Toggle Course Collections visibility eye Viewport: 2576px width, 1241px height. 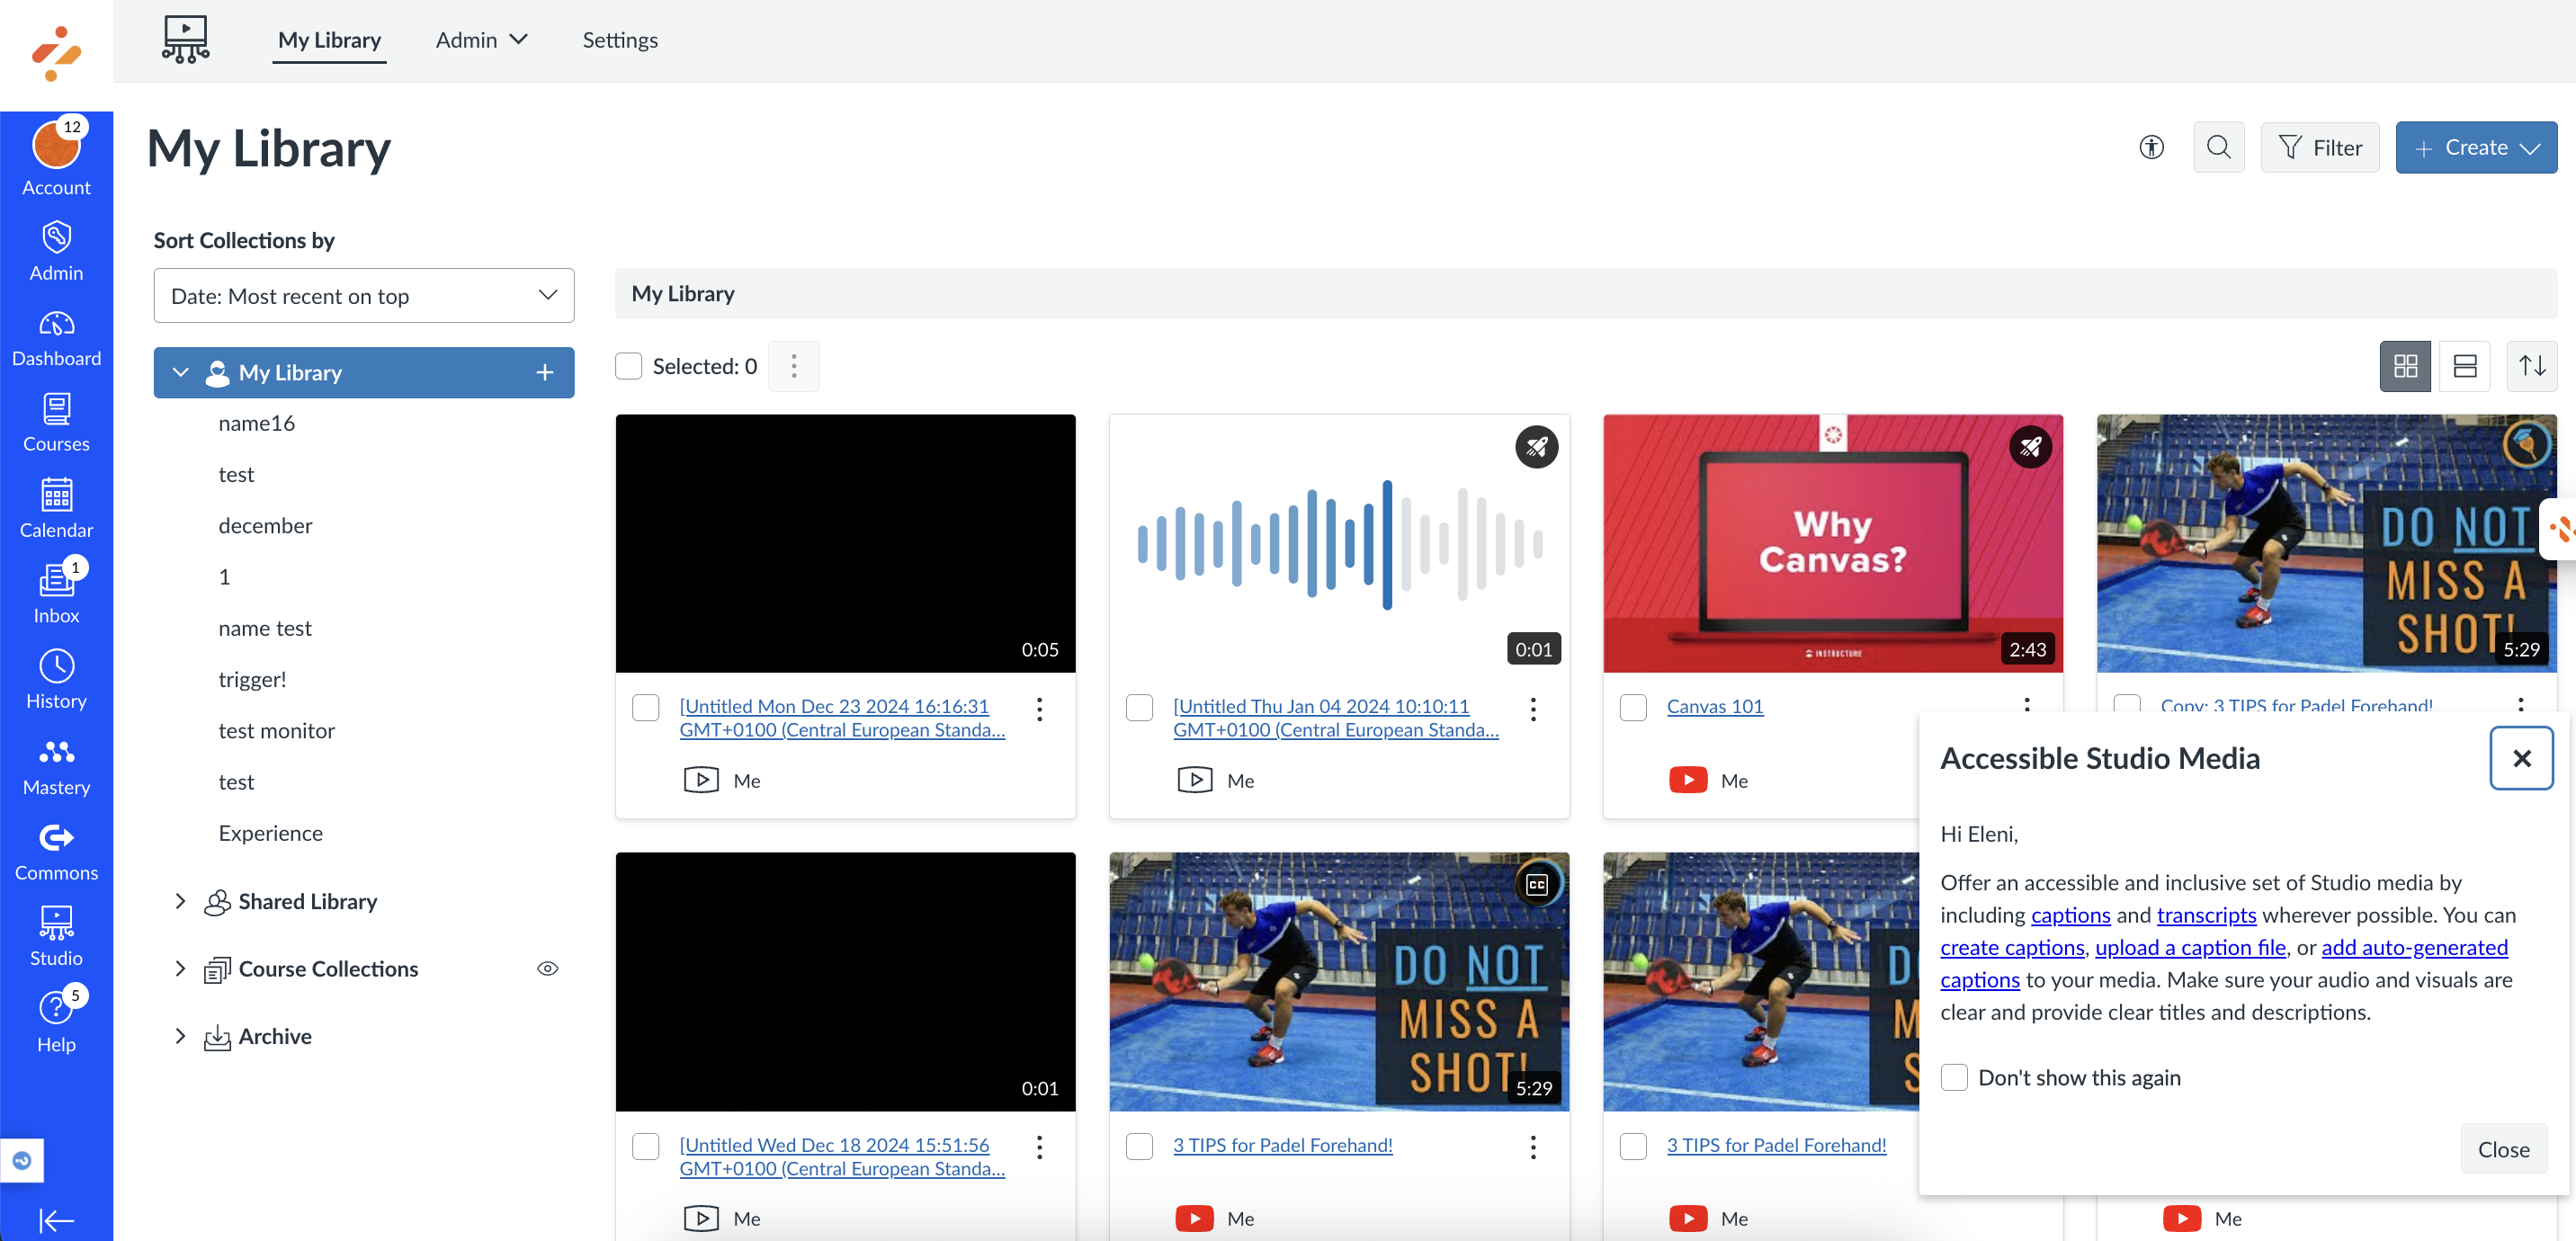[547, 968]
